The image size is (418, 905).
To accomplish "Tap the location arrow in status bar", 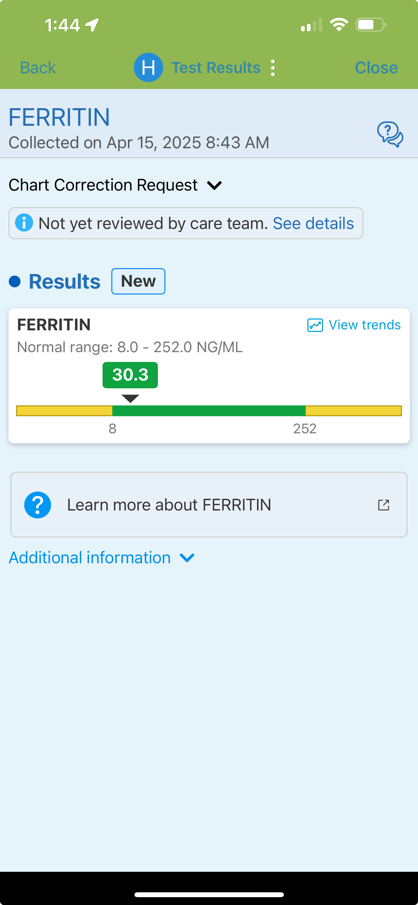I will coord(92,25).
